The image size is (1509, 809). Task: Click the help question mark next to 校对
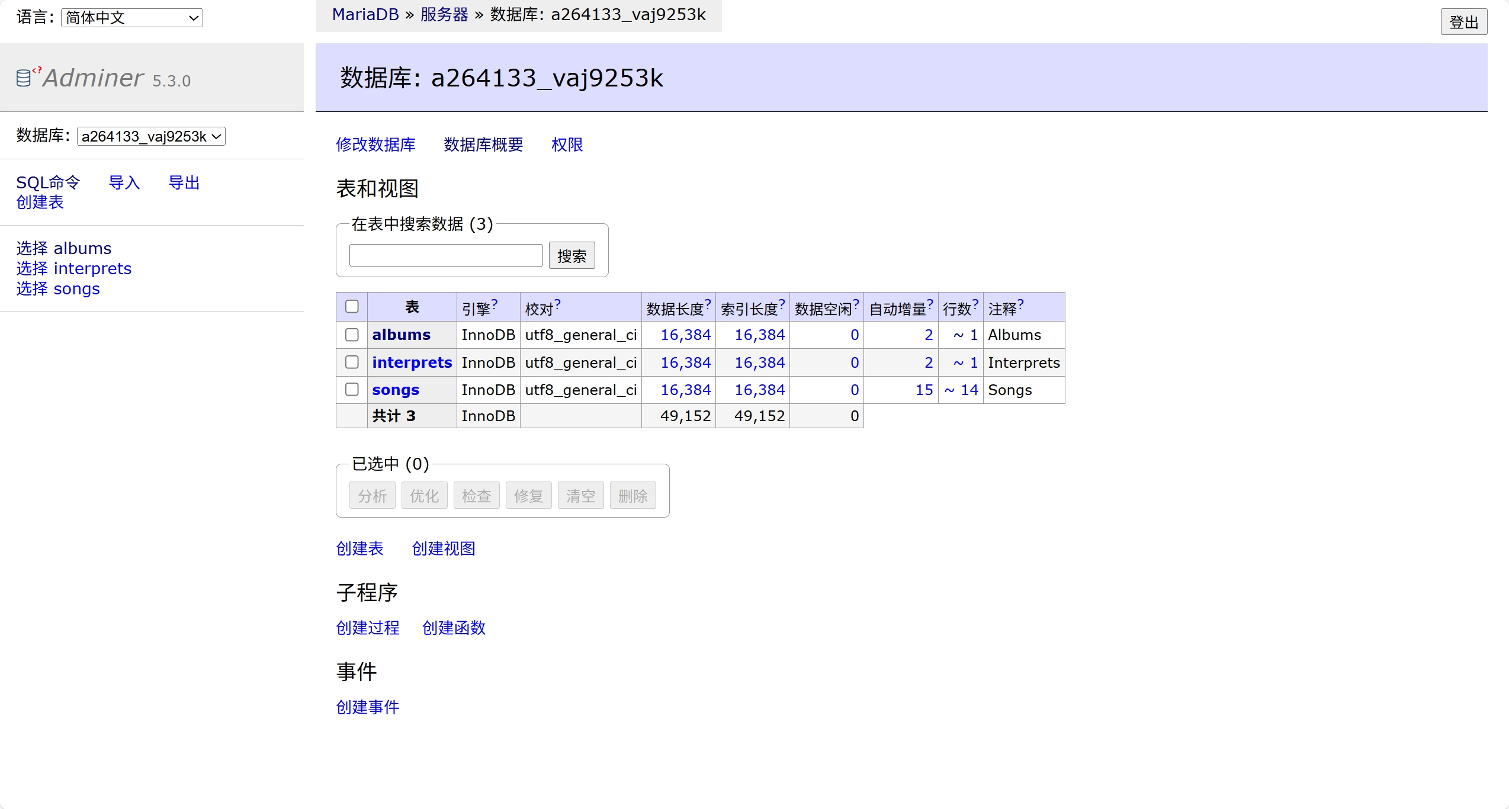pos(557,304)
